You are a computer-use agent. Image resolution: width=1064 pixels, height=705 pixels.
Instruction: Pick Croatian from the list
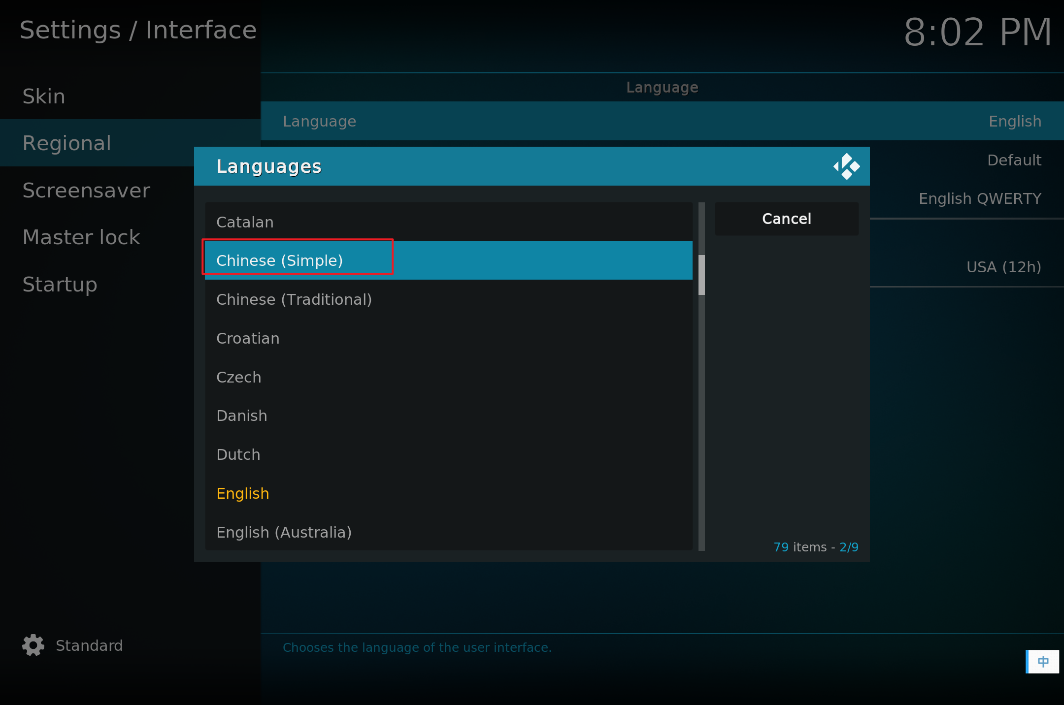(448, 338)
